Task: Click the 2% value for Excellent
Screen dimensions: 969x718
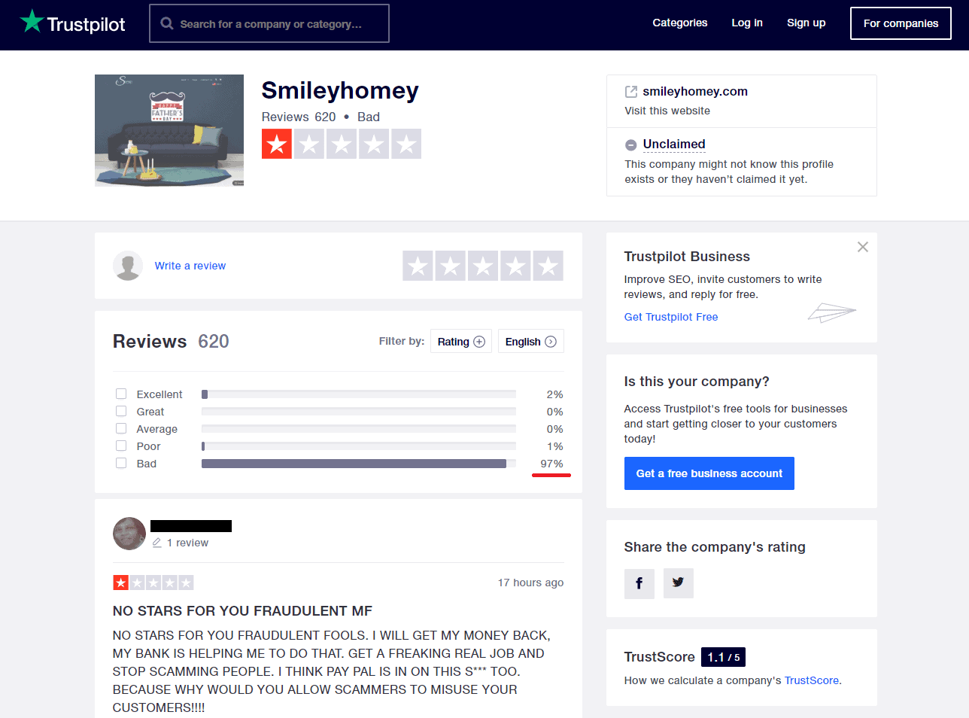Action: tap(554, 394)
